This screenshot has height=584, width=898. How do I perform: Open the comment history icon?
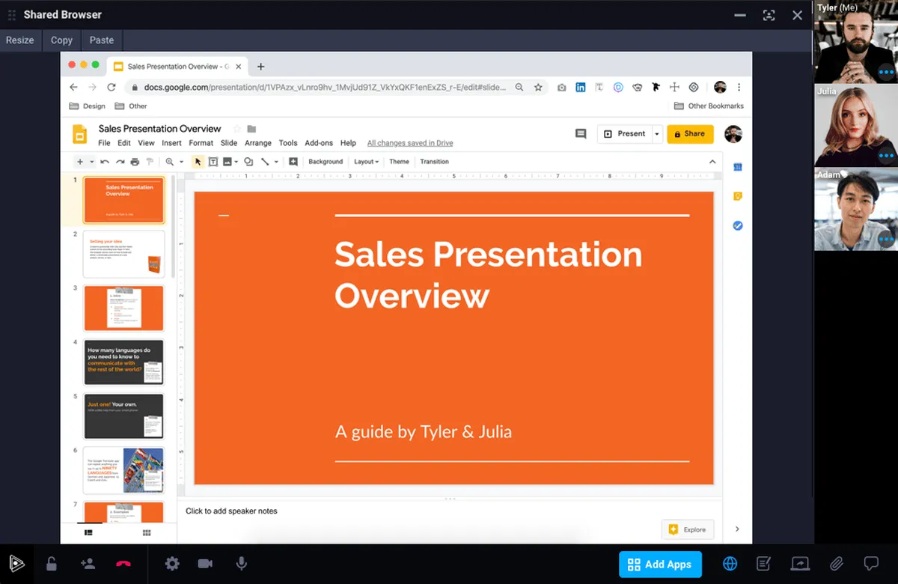click(x=581, y=134)
